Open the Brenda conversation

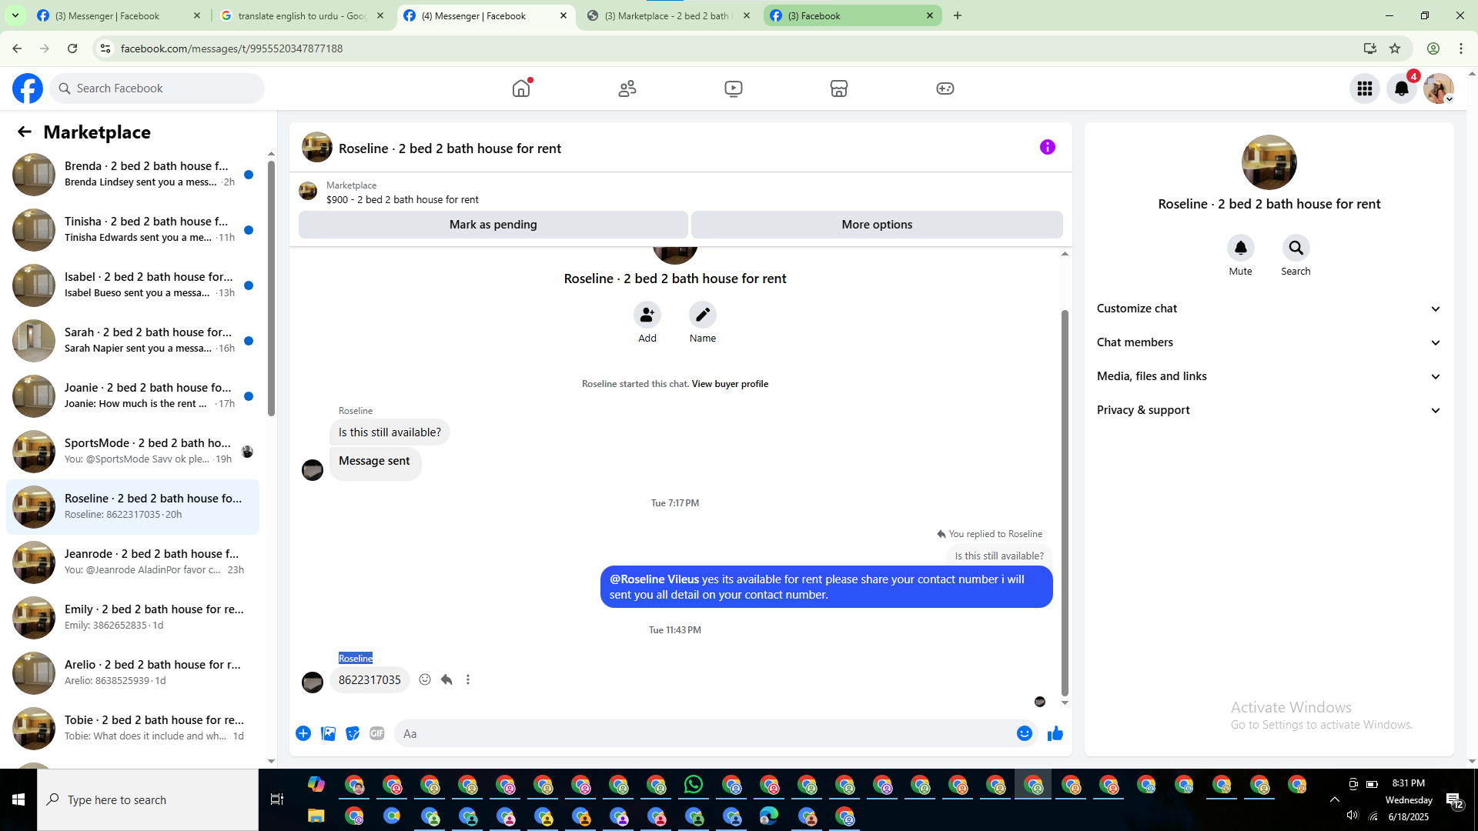pos(132,175)
